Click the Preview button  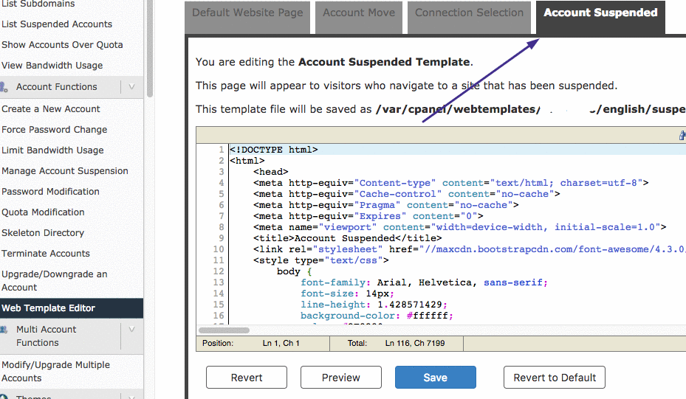340,378
